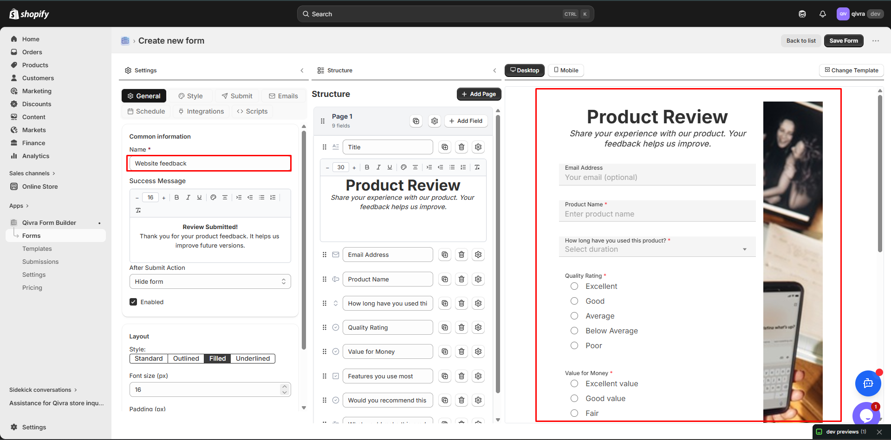Open the Emails tab
Screen dimensions: 891x440
point(284,96)
